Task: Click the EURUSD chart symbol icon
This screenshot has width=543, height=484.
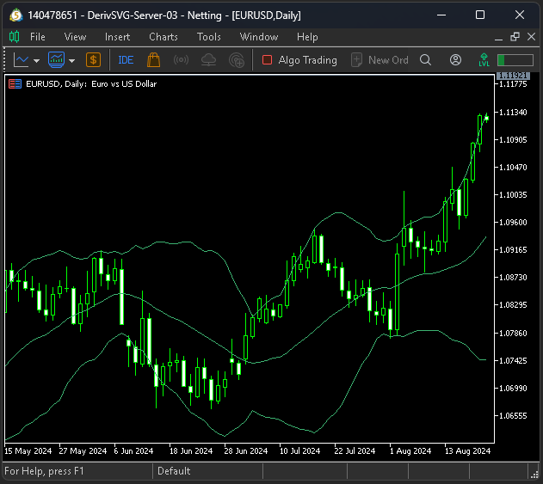Action: coord(15,83)
